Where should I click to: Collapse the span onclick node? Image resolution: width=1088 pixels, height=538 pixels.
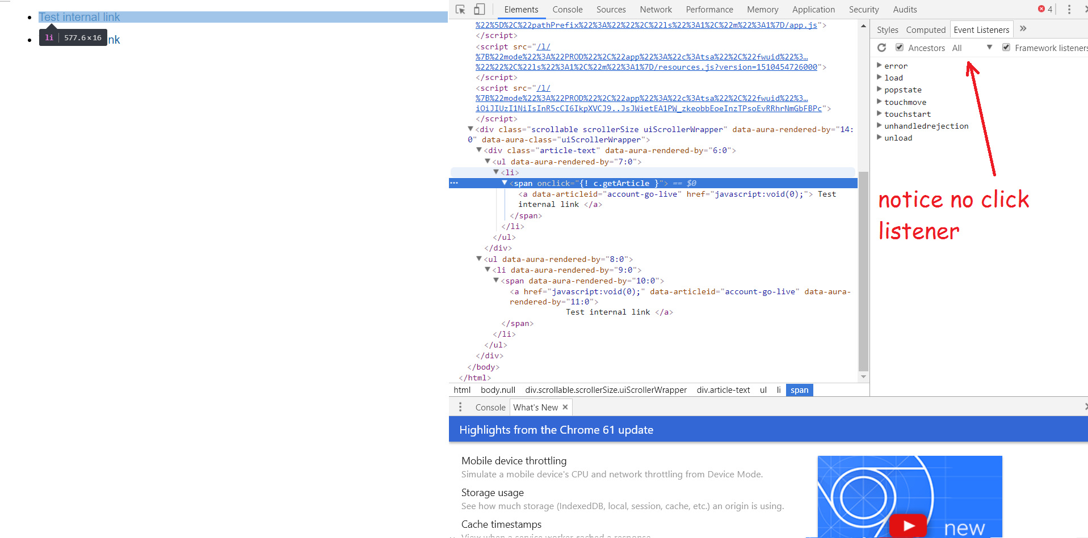click(505, 183)
